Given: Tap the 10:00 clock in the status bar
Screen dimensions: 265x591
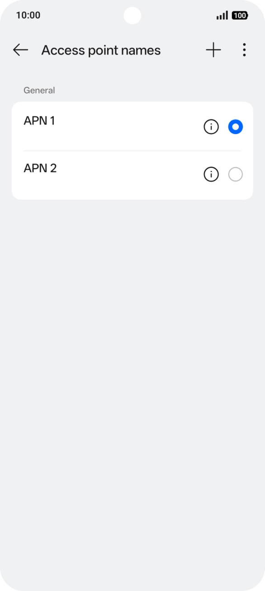Looking at the screenshot, I should pos(28,15).
